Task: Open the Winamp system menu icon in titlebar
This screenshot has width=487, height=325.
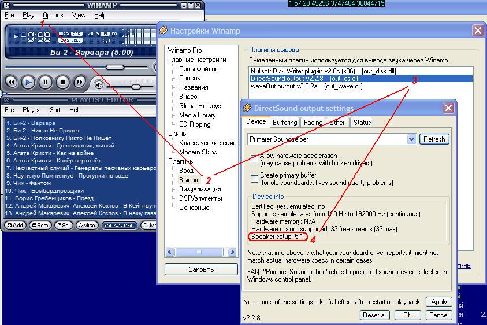Action: 6,5
